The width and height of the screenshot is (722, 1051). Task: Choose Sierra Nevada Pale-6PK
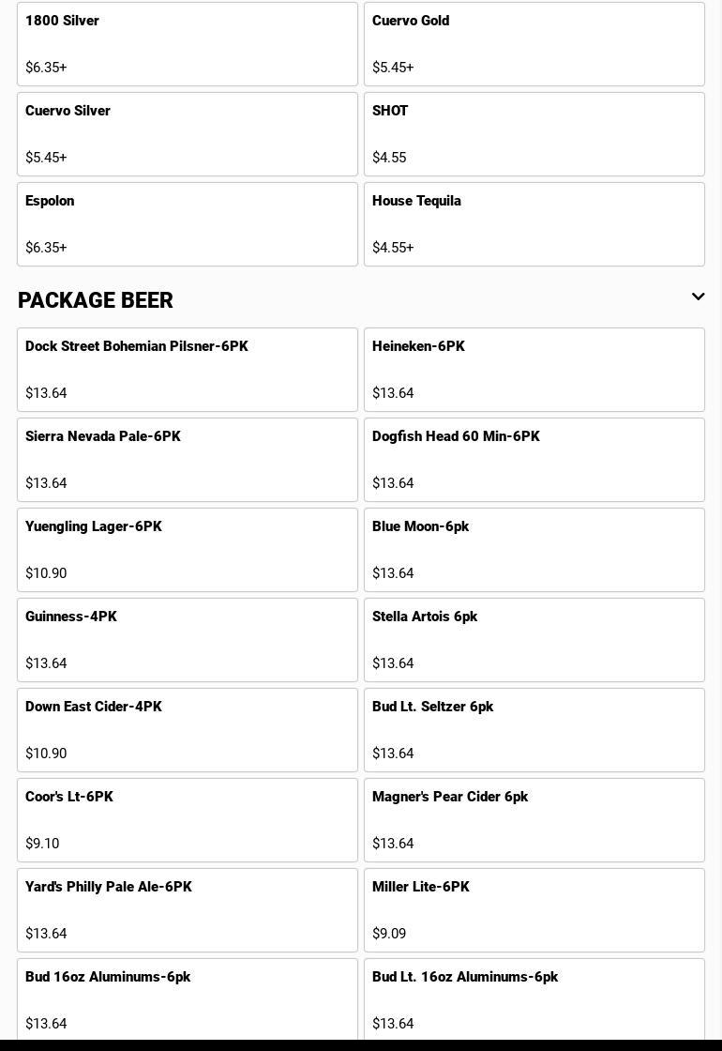point(188,460)
